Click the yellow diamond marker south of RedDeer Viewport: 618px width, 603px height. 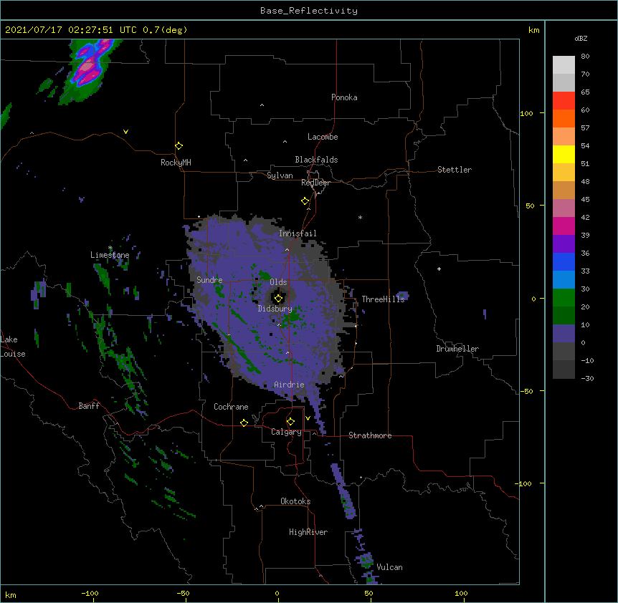(305, 201)
